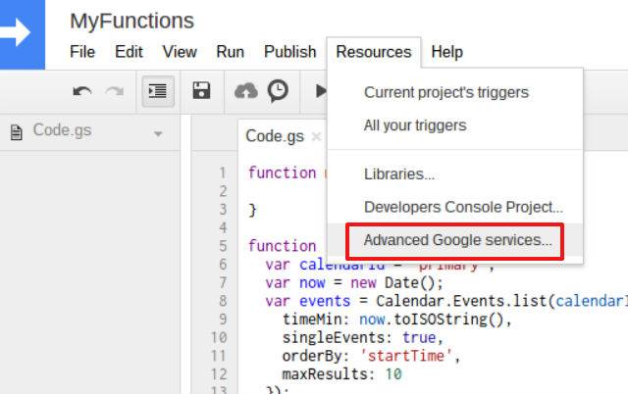Open triggers via clock icon
This screenshot has width=628, height=394.
278,91
